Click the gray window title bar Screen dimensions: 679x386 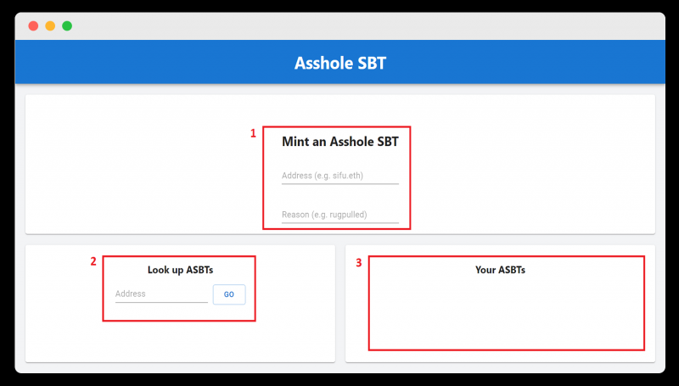[x=340, y=26]
